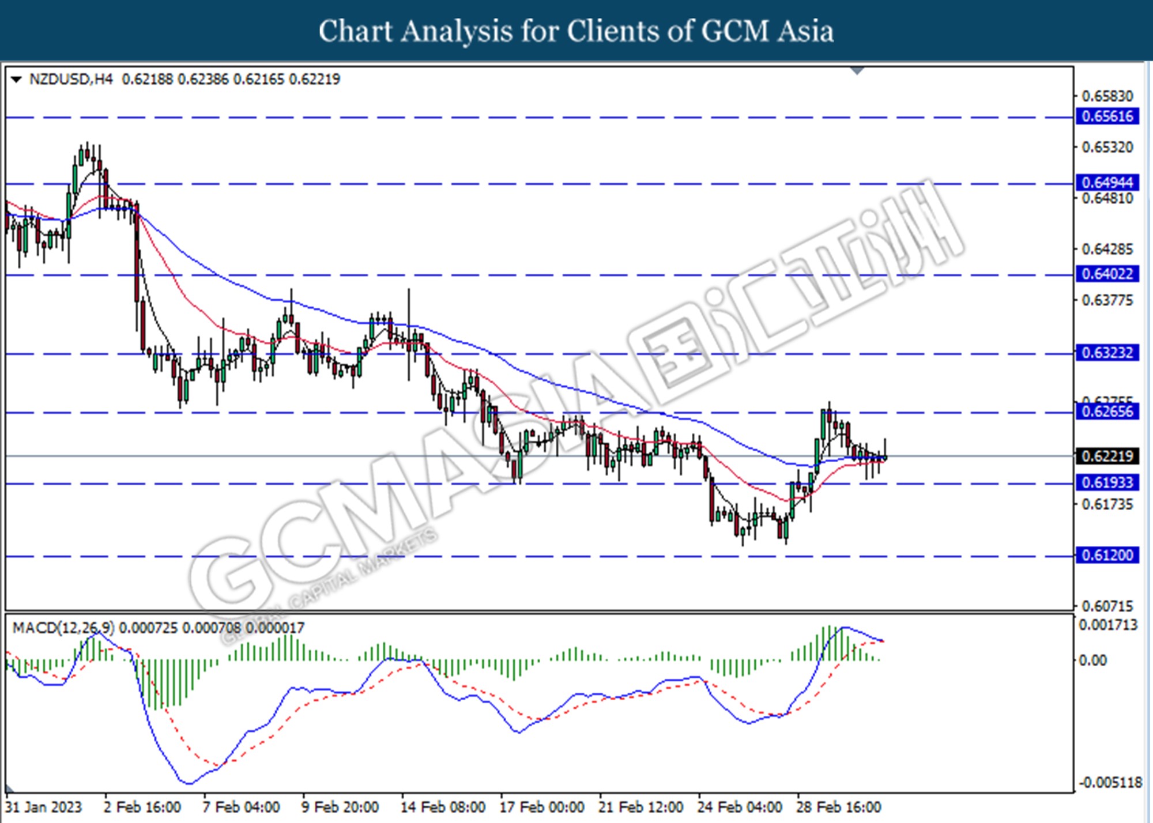Click the 0.64285 price scale value
Screen dimensions: 1153x823
[1107, 250]
